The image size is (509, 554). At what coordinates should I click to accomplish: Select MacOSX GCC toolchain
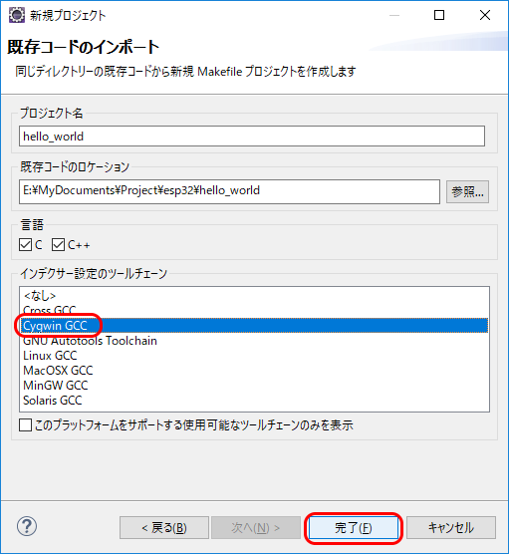click(x=254, y=371)
